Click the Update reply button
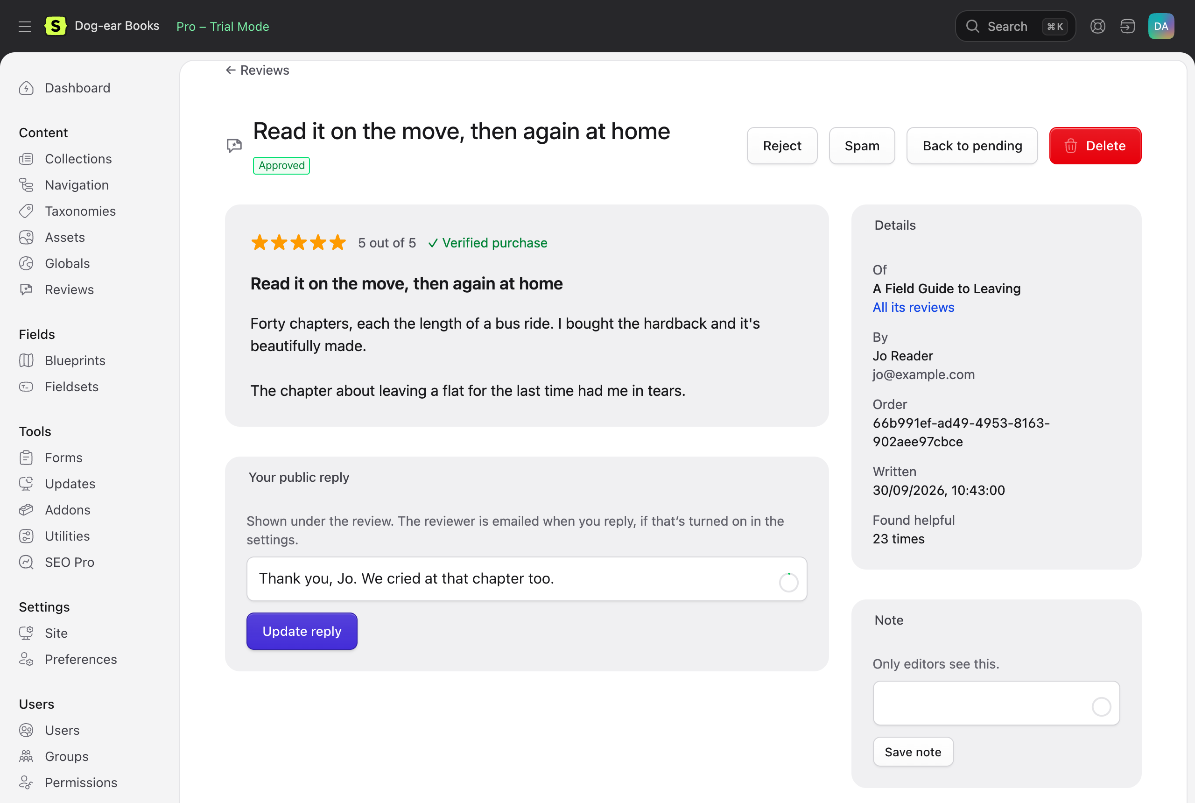 (302, 632)
